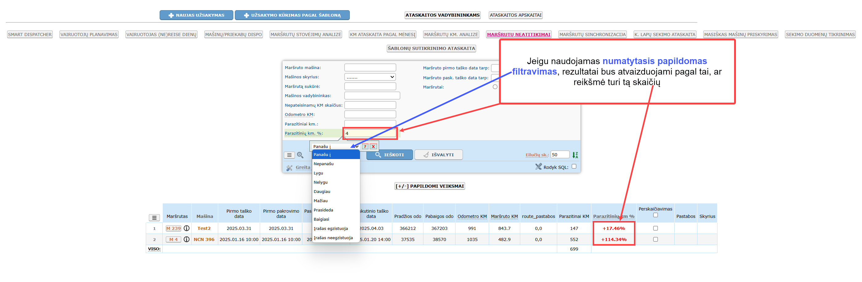This screenshot has width=862, height=282.
Task: Open the filter list menu icon
Action: (289, 155)
